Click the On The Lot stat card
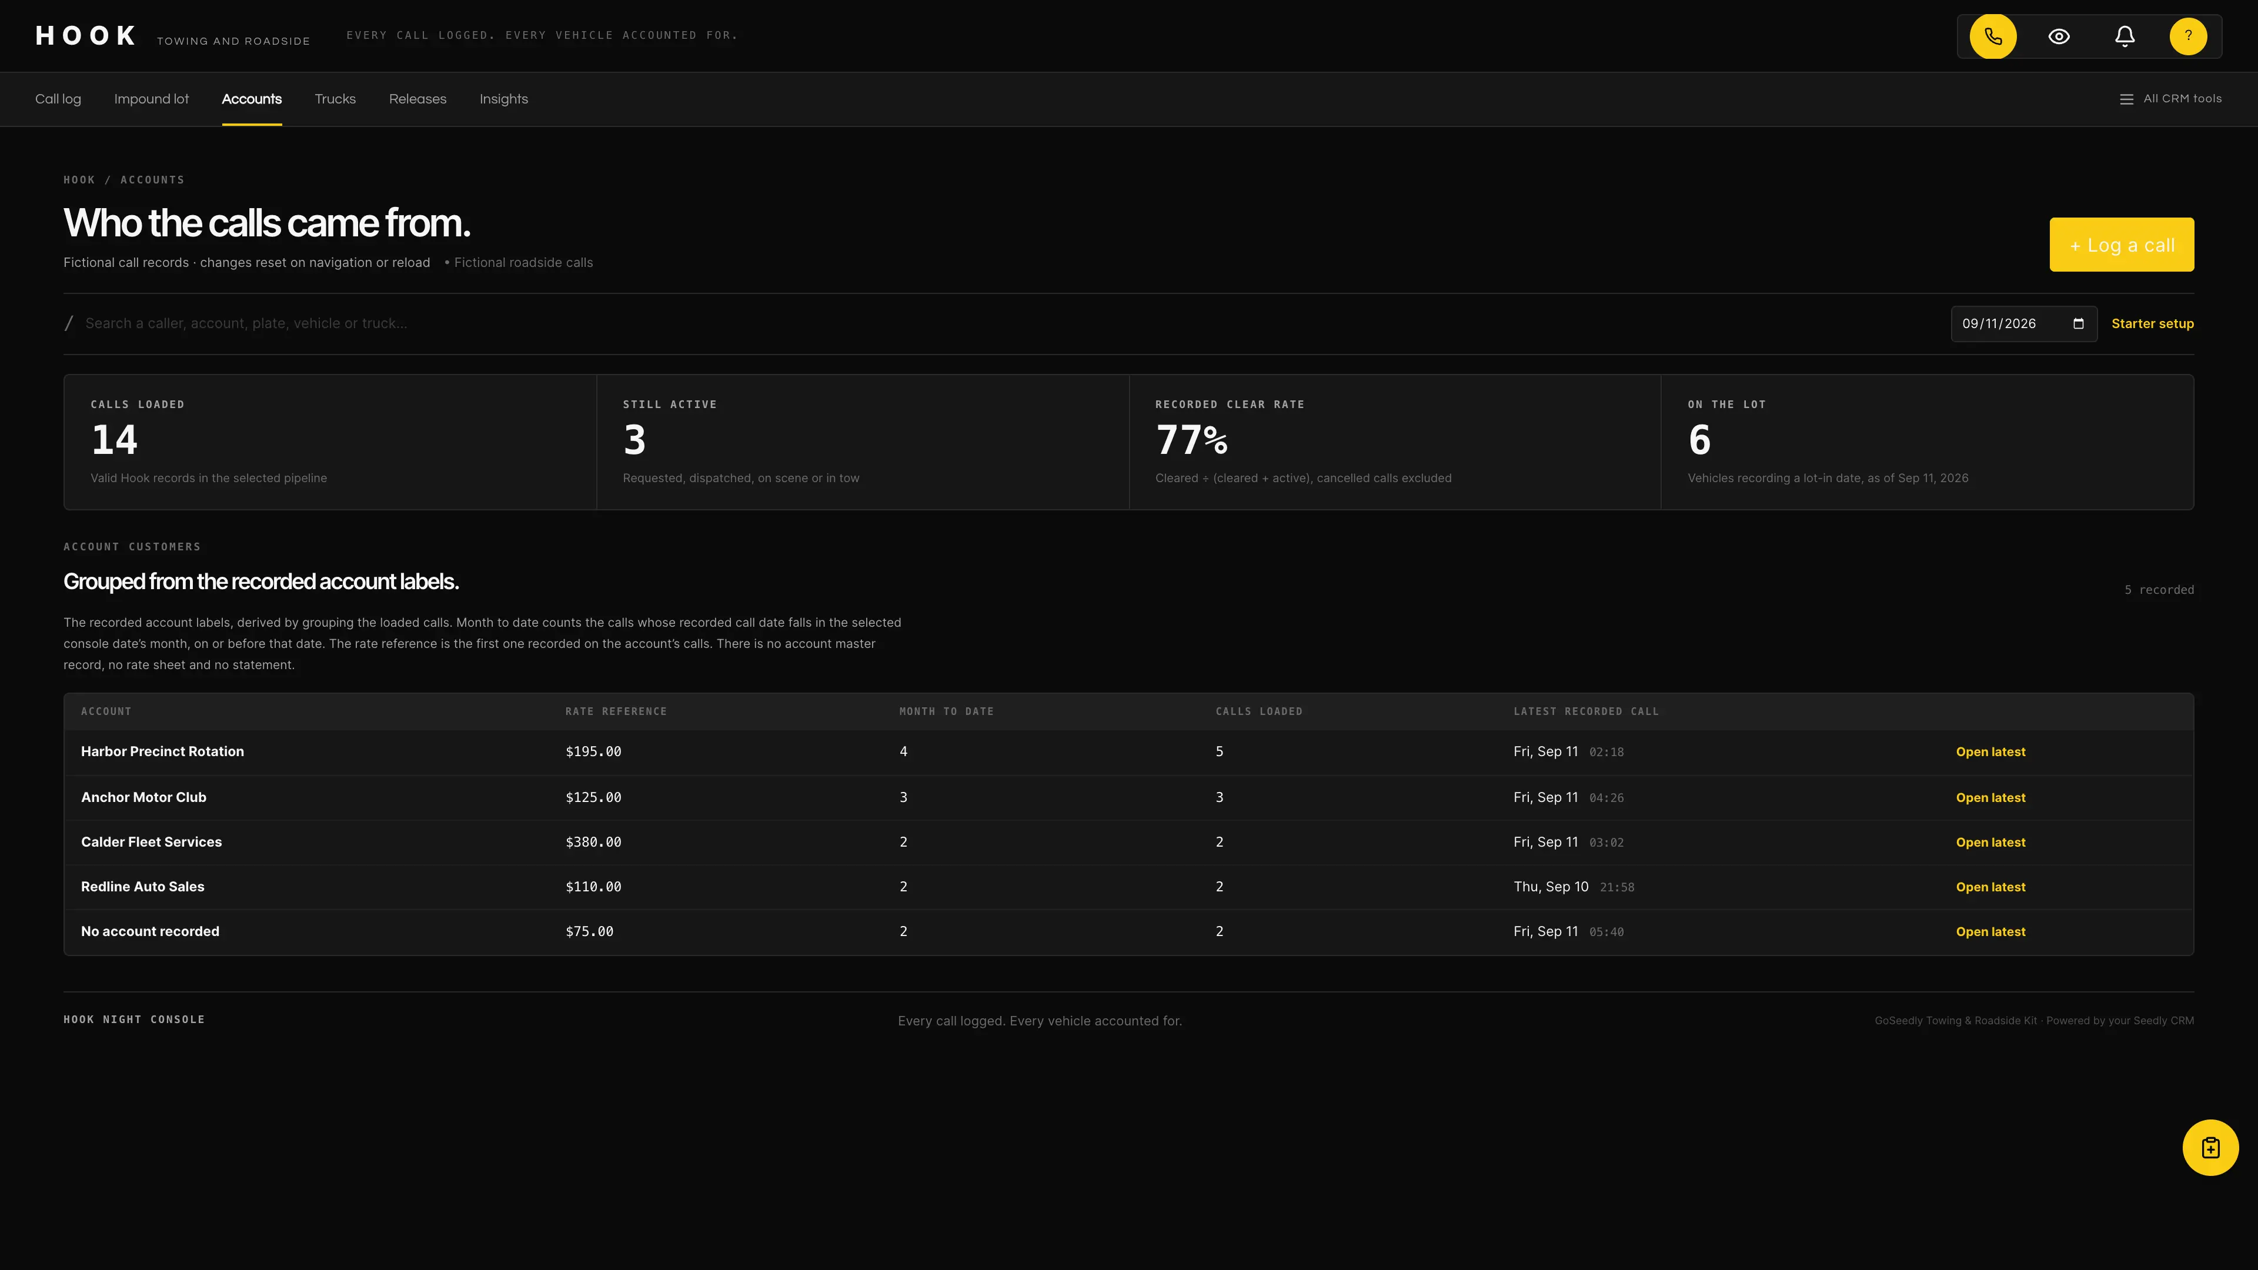Screen dimensions: 2258x1270 pyautogui.click(x=1928, y=442)
